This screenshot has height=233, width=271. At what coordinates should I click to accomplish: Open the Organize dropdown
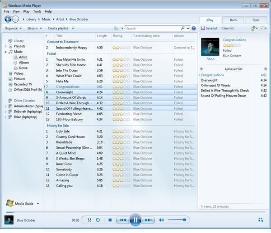(13, 28)
